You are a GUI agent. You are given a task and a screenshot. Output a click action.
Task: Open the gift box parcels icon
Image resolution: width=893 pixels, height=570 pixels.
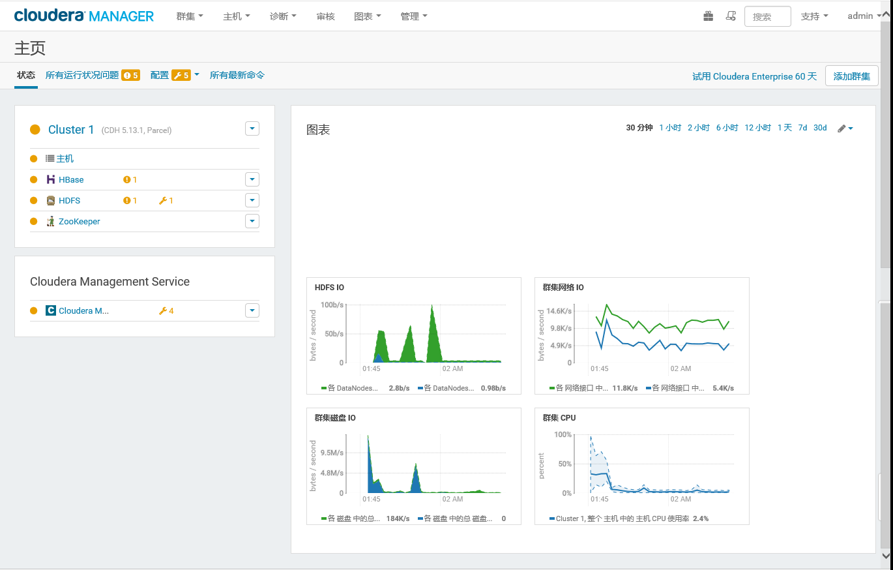click(x=709, y=16)
